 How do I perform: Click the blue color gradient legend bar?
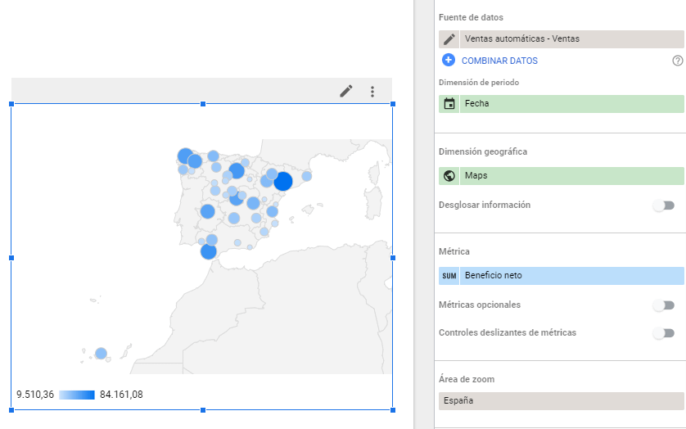[77, 395]
